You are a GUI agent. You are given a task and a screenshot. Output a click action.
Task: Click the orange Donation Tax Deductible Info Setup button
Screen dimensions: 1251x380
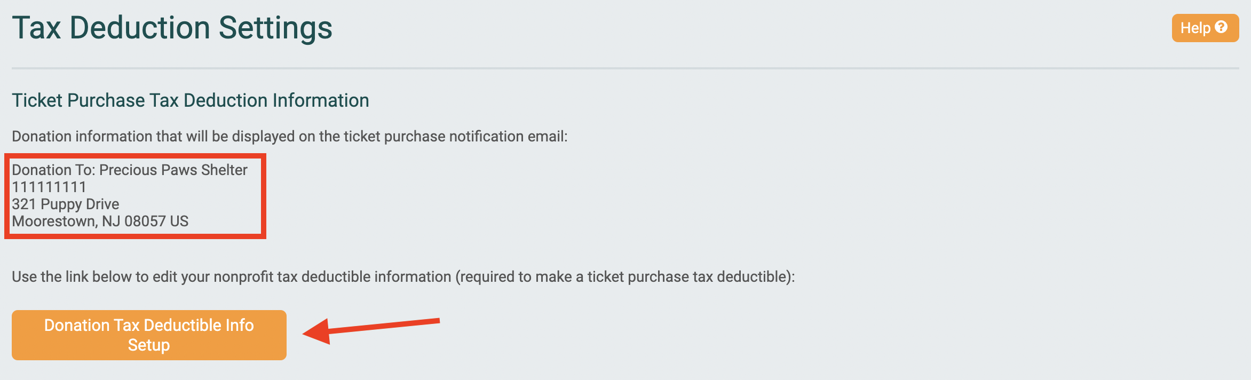point(149,335)
